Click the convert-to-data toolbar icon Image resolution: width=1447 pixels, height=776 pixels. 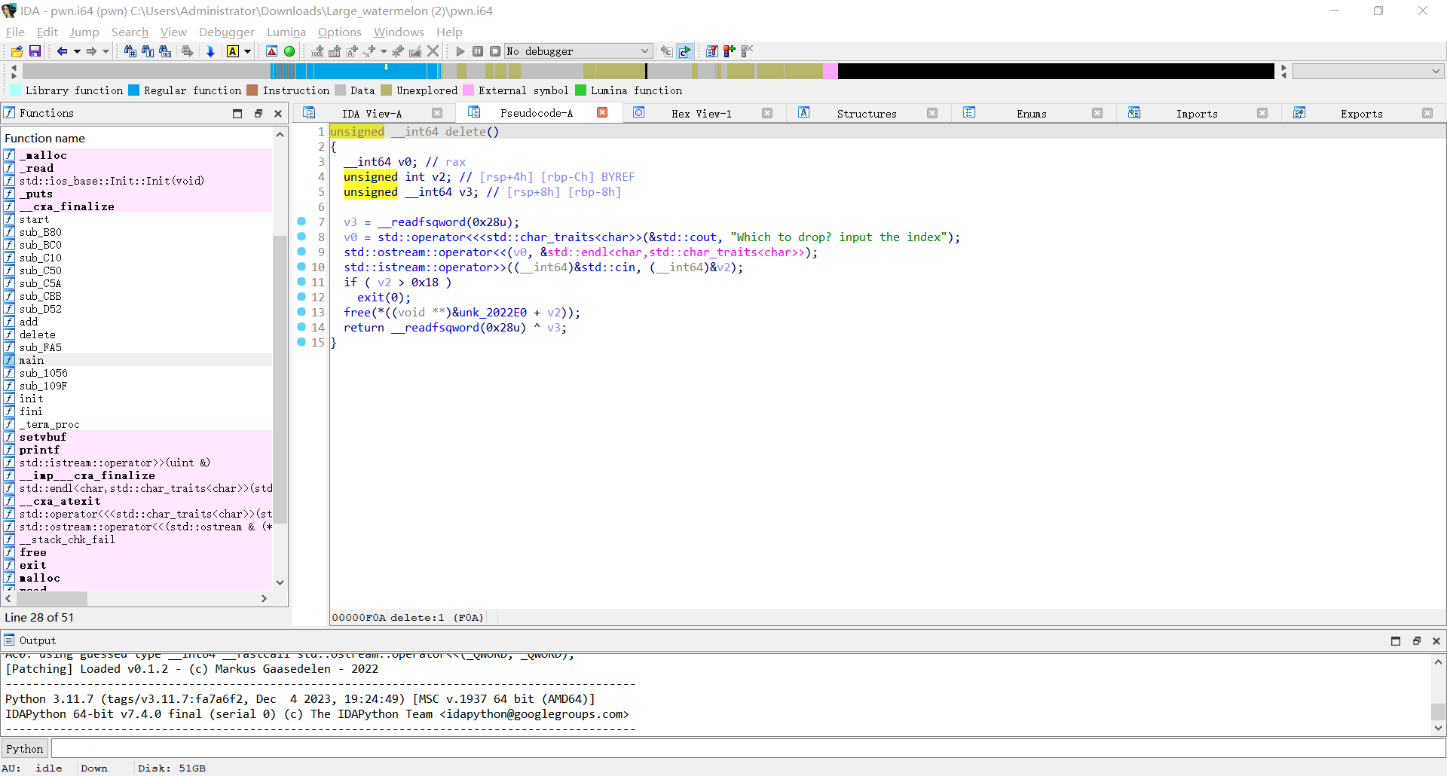[x=335, y=51]
